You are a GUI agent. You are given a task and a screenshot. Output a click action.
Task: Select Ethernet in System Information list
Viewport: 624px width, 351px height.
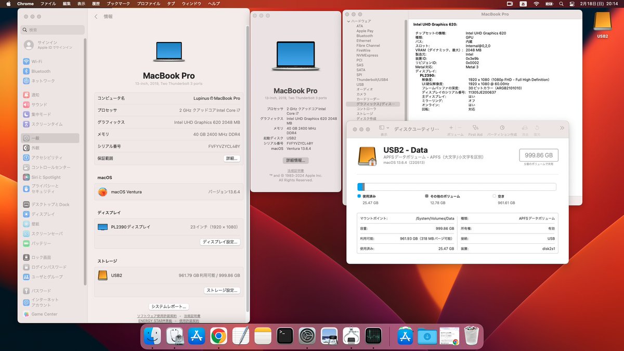click(x=363, y=41)
